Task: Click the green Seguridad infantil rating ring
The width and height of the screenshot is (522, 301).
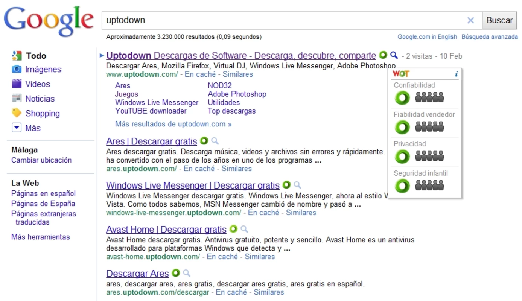Action: pyautogui.click(x=402, y=186)
